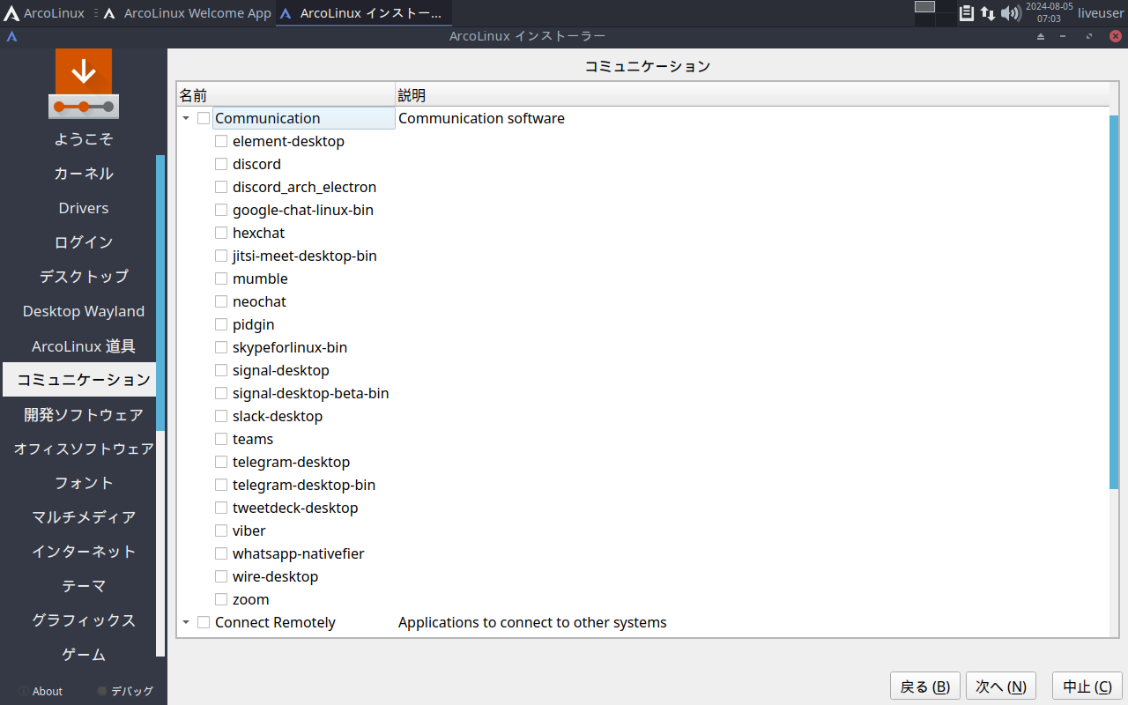The image size is (1128, 705).
Task: Tick the tweetdeck-desktop checkbox
Action: [x=221, y=508]
